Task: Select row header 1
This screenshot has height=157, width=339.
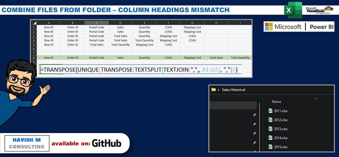Action: (34, 27)
